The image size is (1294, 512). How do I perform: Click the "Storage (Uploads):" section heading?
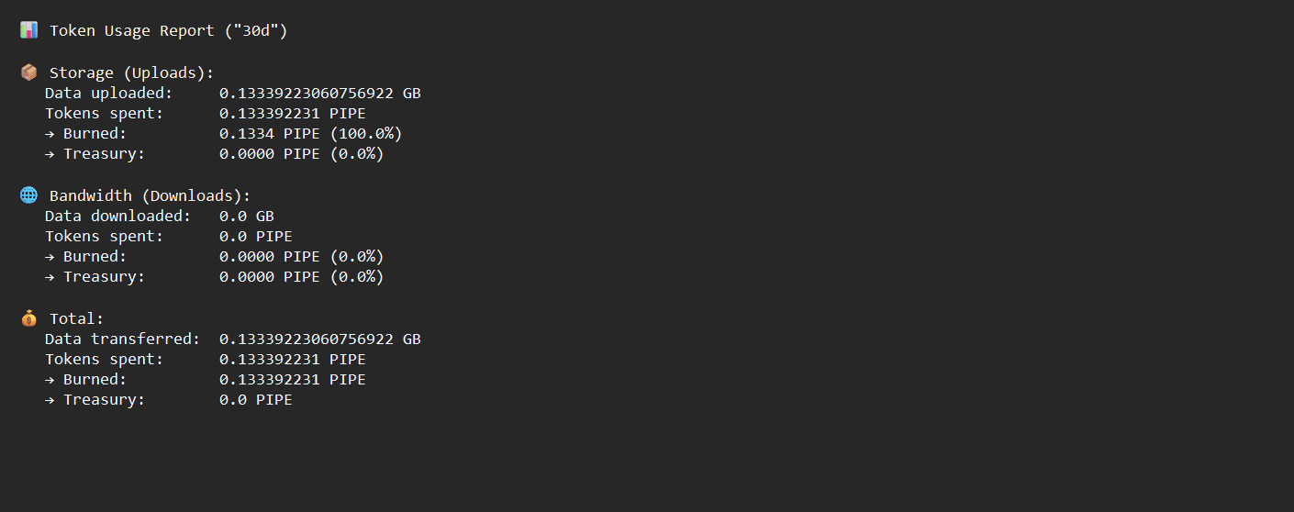pyautogui.click(x=131, y=73)
